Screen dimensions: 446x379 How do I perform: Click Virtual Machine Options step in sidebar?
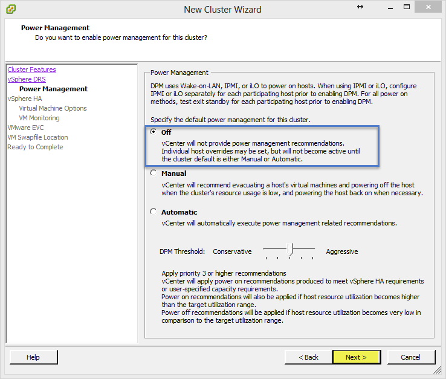[53, 108]
